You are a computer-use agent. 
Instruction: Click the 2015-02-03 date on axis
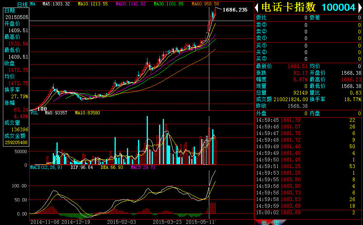pyautogui.click(x=122, y=222)
